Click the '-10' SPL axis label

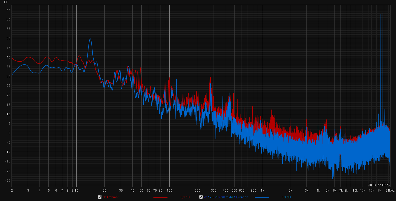[x=8, y=152]
